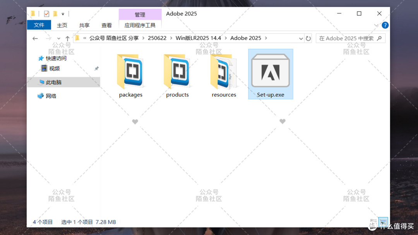Expand the address bar history dropdown
418x235 pixels.
tap(301, 39)
